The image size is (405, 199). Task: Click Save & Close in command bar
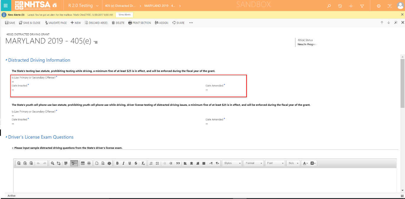[x=30, y=23]
